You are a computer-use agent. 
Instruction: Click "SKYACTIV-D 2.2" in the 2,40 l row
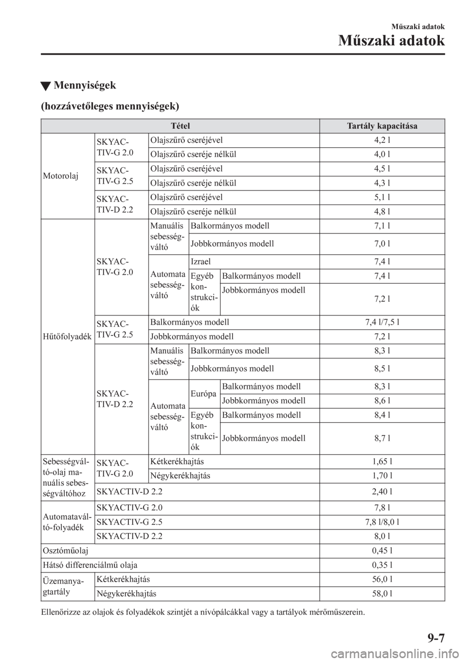[130, 492]
